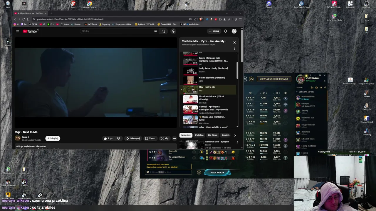Screen dimensions: 376x211
Task: Like the video with the thumbs-up button
Action: (108, 138)
